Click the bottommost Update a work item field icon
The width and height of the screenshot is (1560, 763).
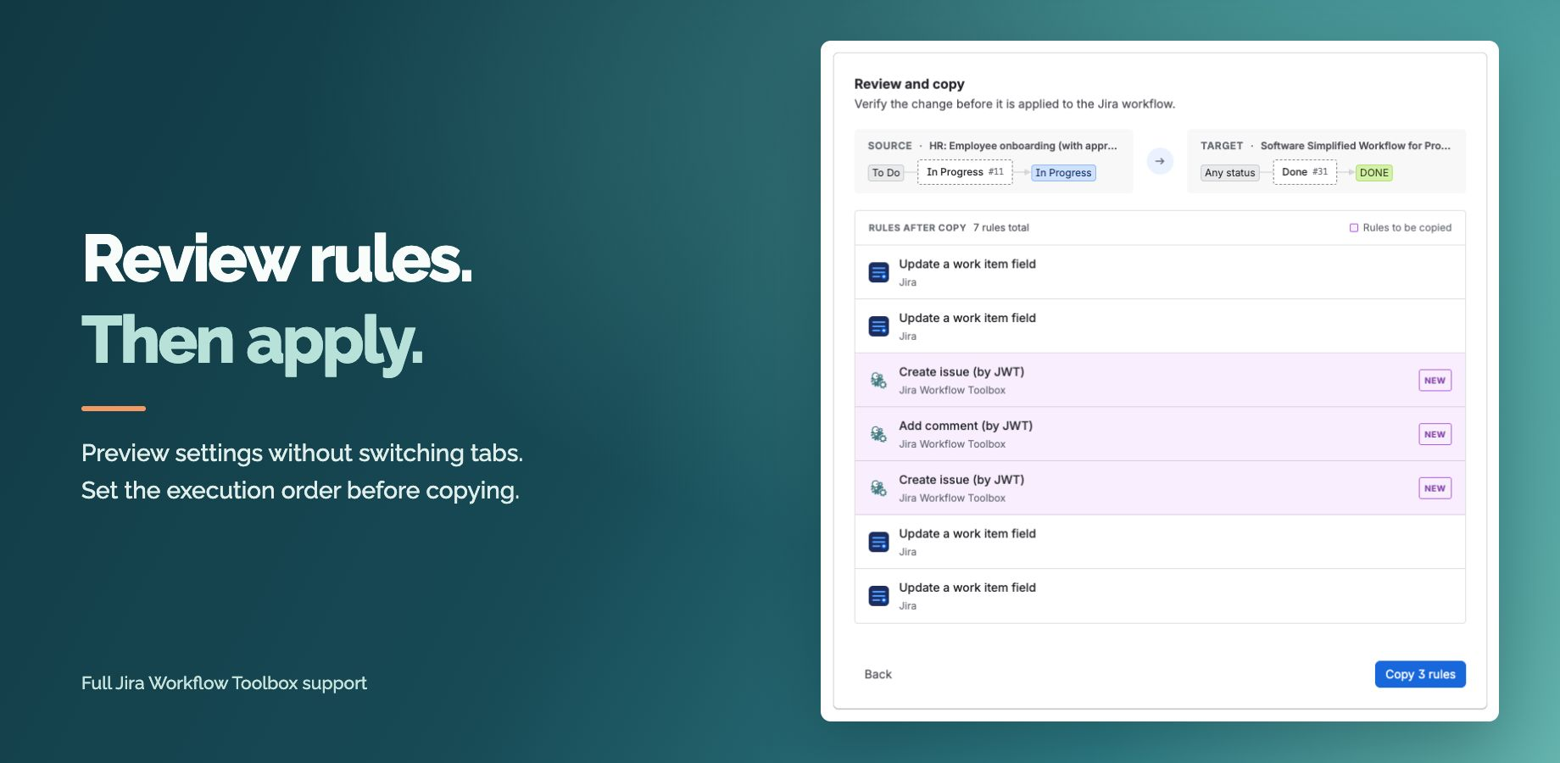click(878, 596)
